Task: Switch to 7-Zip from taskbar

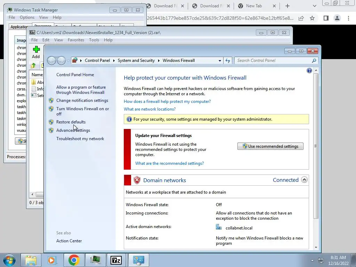Action: (x=116, y=260)
